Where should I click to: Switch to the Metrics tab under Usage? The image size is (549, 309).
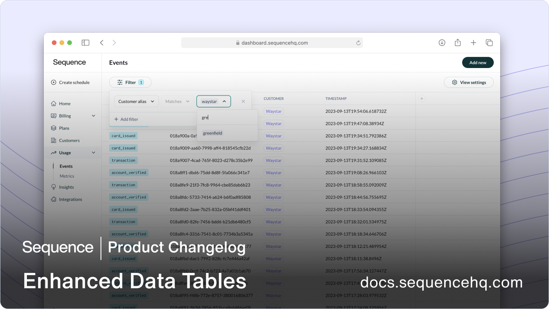[x=66, y=176]
